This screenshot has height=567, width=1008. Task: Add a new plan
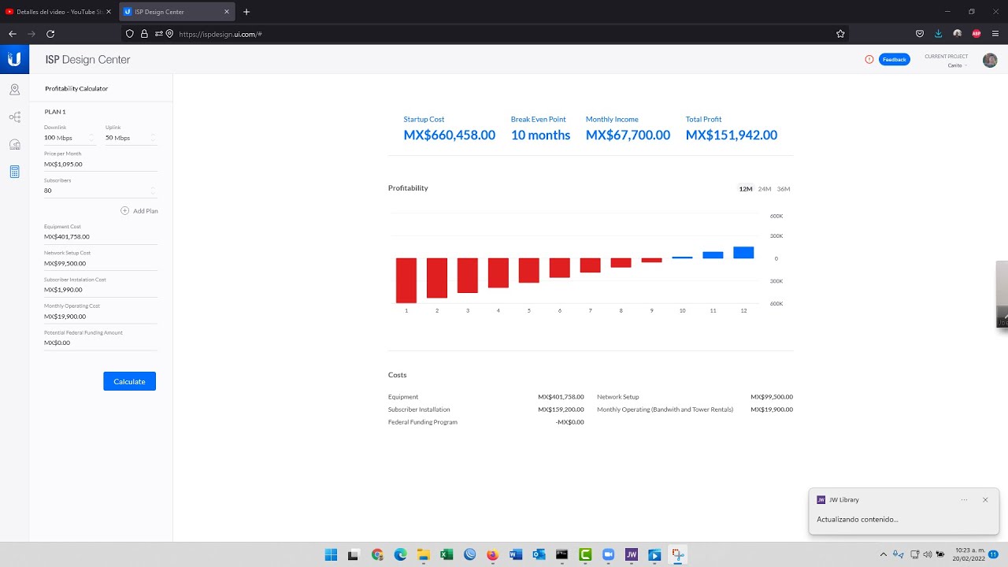(x=139, y=211)
